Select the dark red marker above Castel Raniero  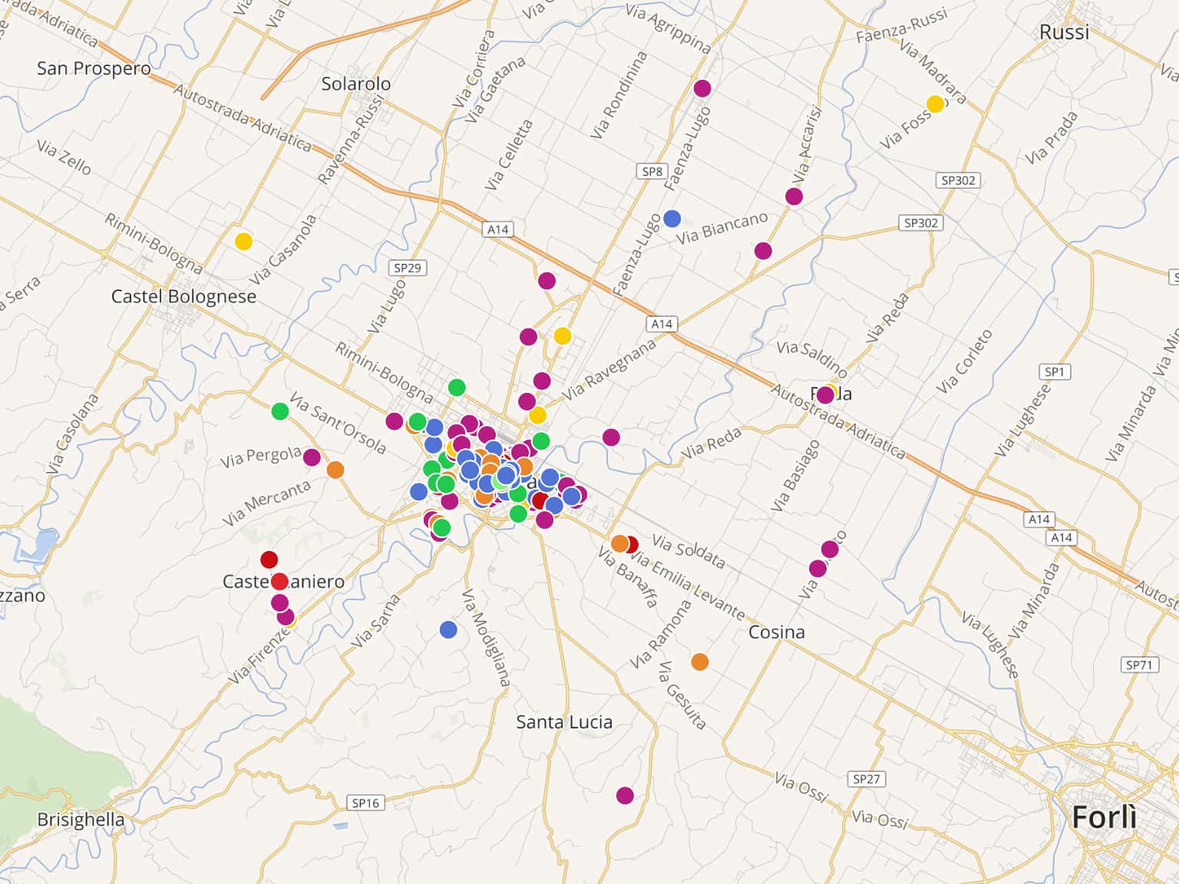(x=269, y=559)
